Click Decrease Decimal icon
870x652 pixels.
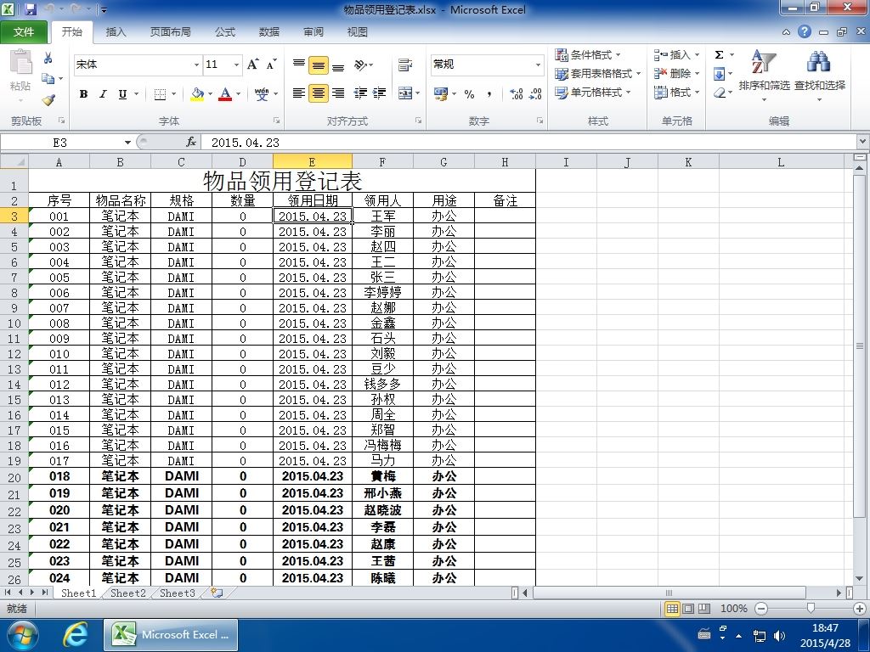click(535, 93)
